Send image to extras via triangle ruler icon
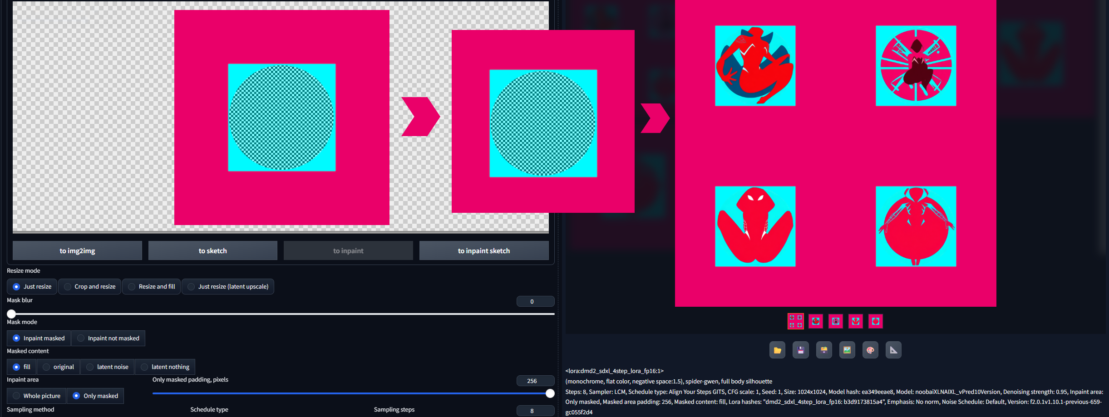This screenshot has height=417, width=1109. (x=893, y=350)
